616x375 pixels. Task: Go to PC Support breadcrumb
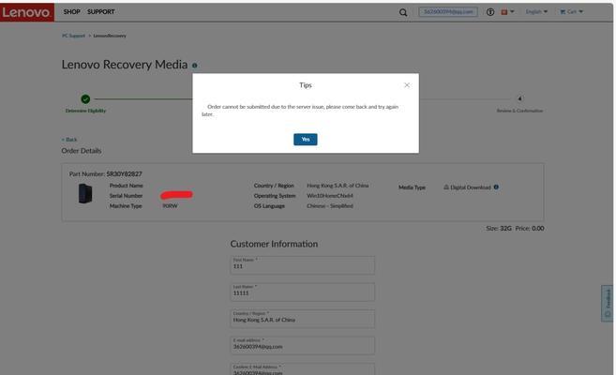coord(73,36)
